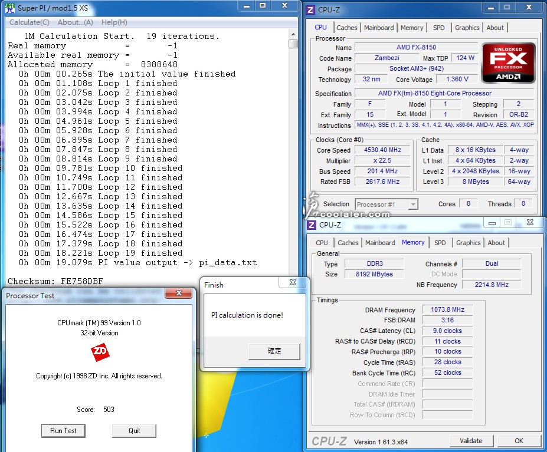Select the active Memory tab in the CPU-Z memory window

point(413,242)
